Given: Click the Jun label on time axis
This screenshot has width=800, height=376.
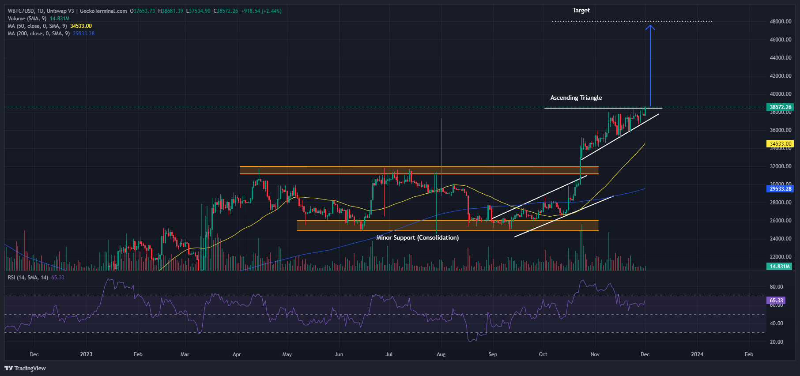Looking at the screenshot, I should 339,354.
